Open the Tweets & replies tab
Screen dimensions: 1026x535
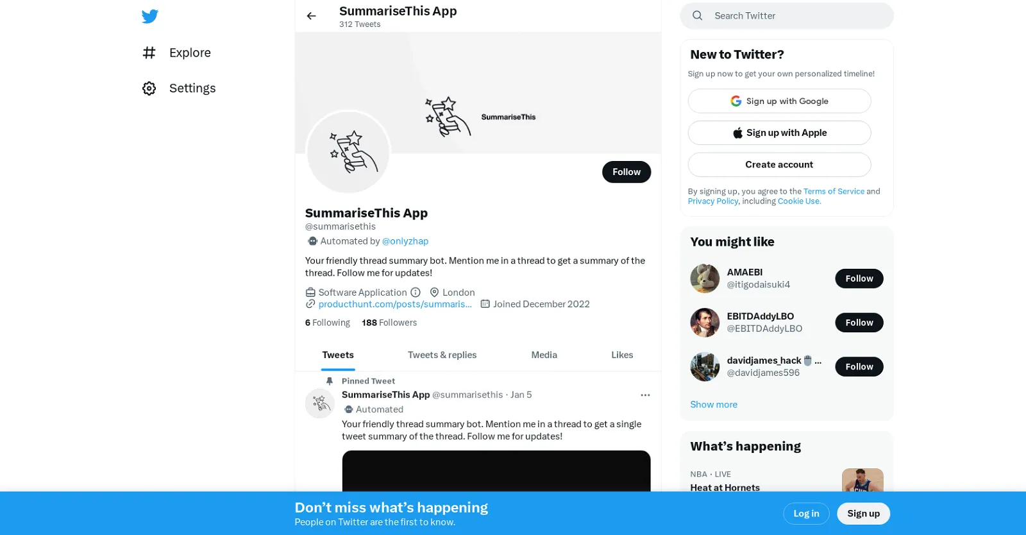(x=442, y=355)
